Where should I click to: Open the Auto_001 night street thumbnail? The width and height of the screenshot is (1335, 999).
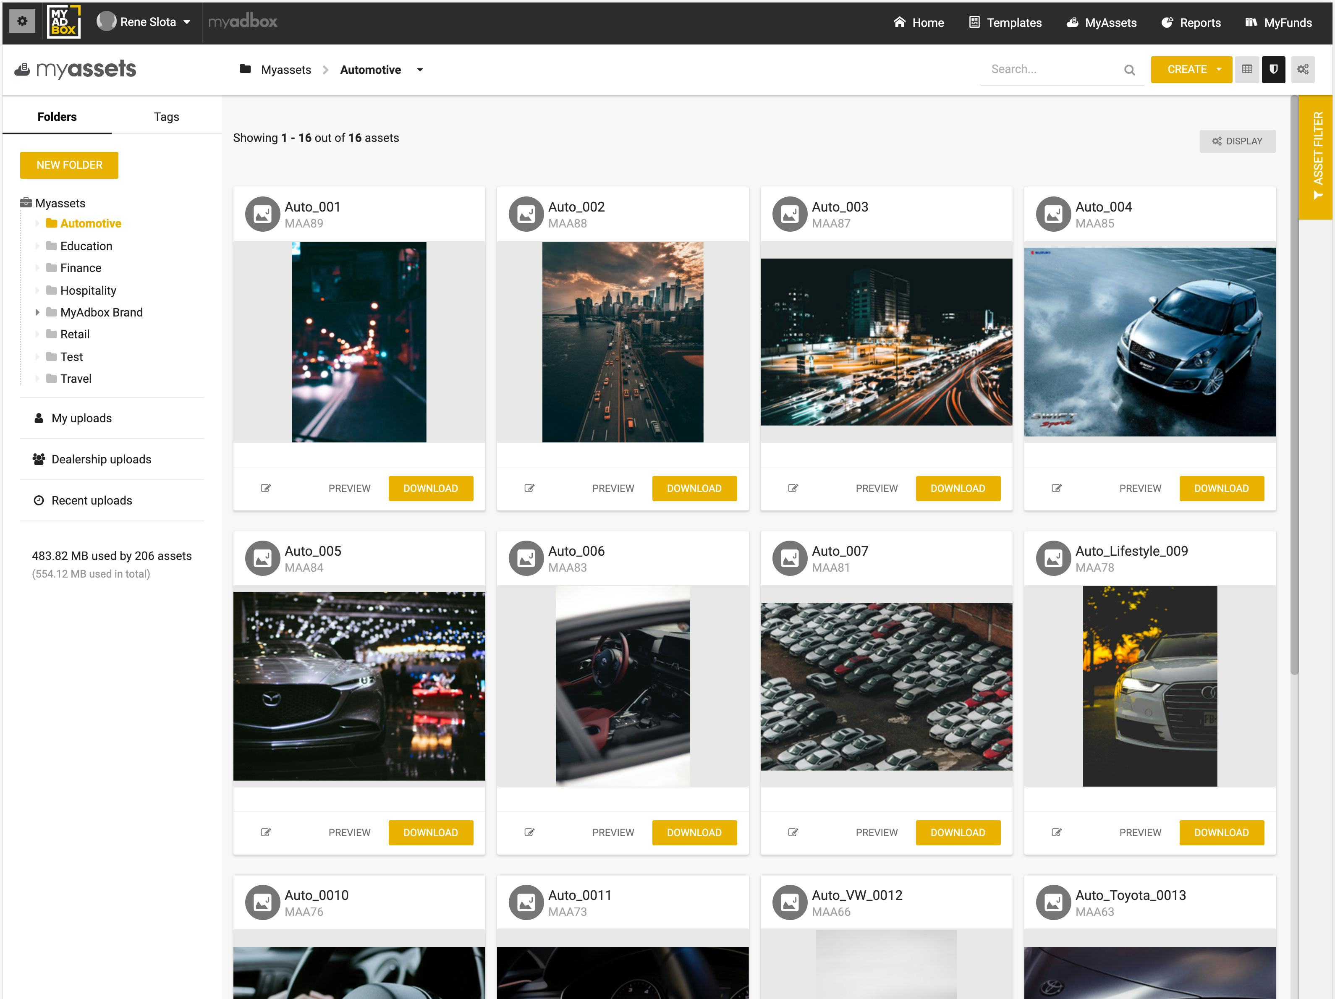click(x=359, y=342)
